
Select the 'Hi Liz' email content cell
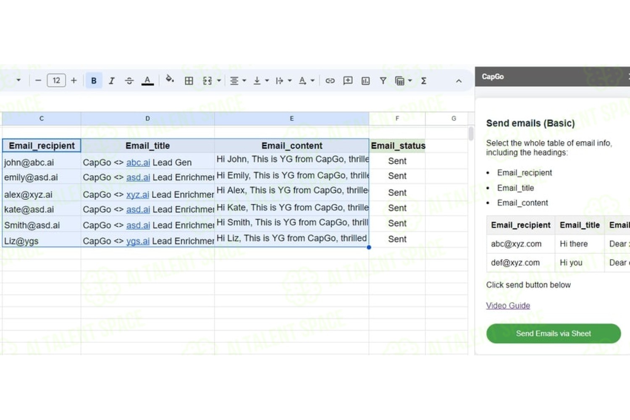(292, 239)
